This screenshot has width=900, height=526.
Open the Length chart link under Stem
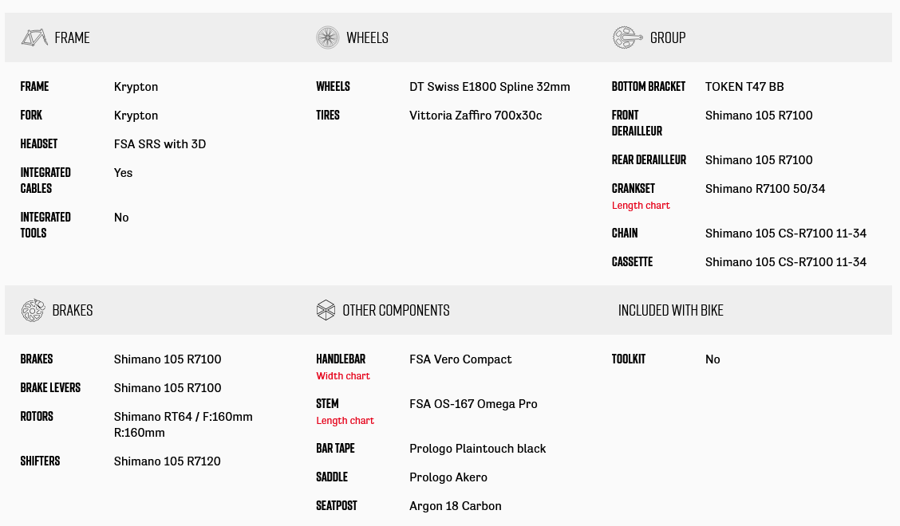(x=345, y=421)
